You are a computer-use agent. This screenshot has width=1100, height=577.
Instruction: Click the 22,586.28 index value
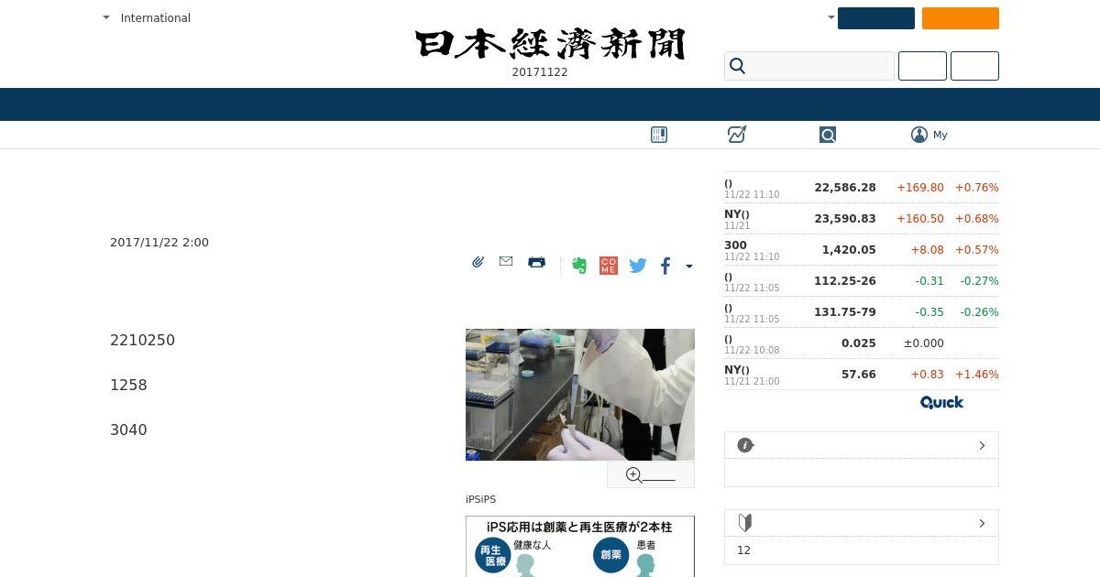pyautogui.click(x=845, y=188)
